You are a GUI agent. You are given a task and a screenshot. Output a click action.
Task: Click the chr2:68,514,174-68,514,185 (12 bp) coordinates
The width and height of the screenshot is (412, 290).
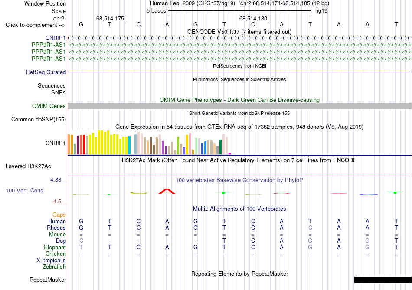pos(284,3)
